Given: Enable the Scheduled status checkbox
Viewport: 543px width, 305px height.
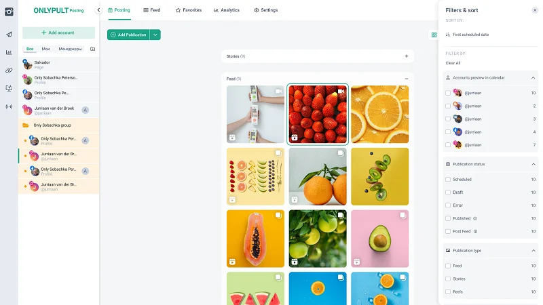Looking at the screenshot, I should (x=448, y=180).
